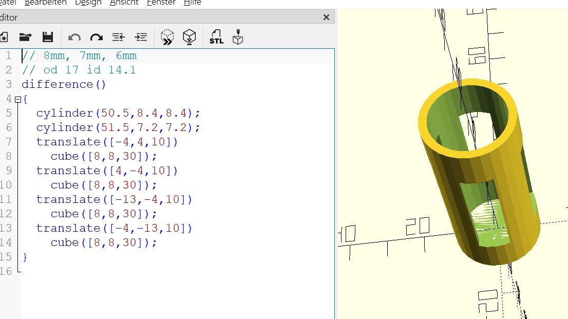The image size is (568, 319).
Task: Open the Design menu
Action: tap(88, 3)
